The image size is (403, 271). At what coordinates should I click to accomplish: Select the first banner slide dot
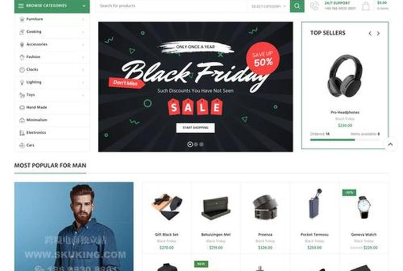190,144
